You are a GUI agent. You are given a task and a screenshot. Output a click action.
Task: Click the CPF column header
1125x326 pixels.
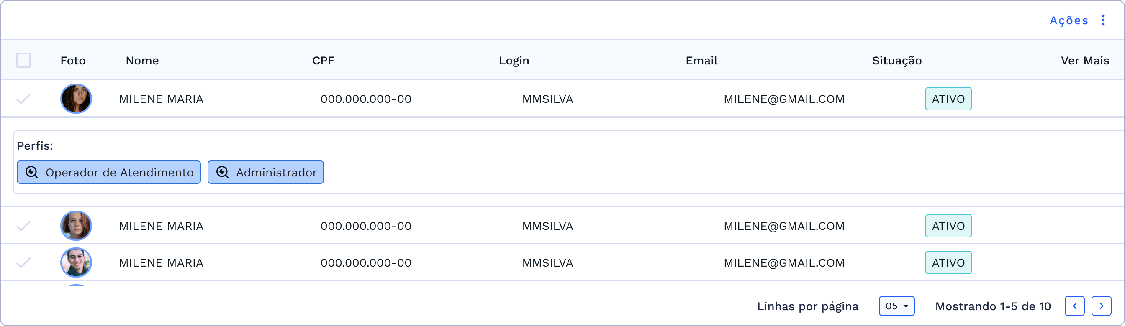(x=323, y=61)
